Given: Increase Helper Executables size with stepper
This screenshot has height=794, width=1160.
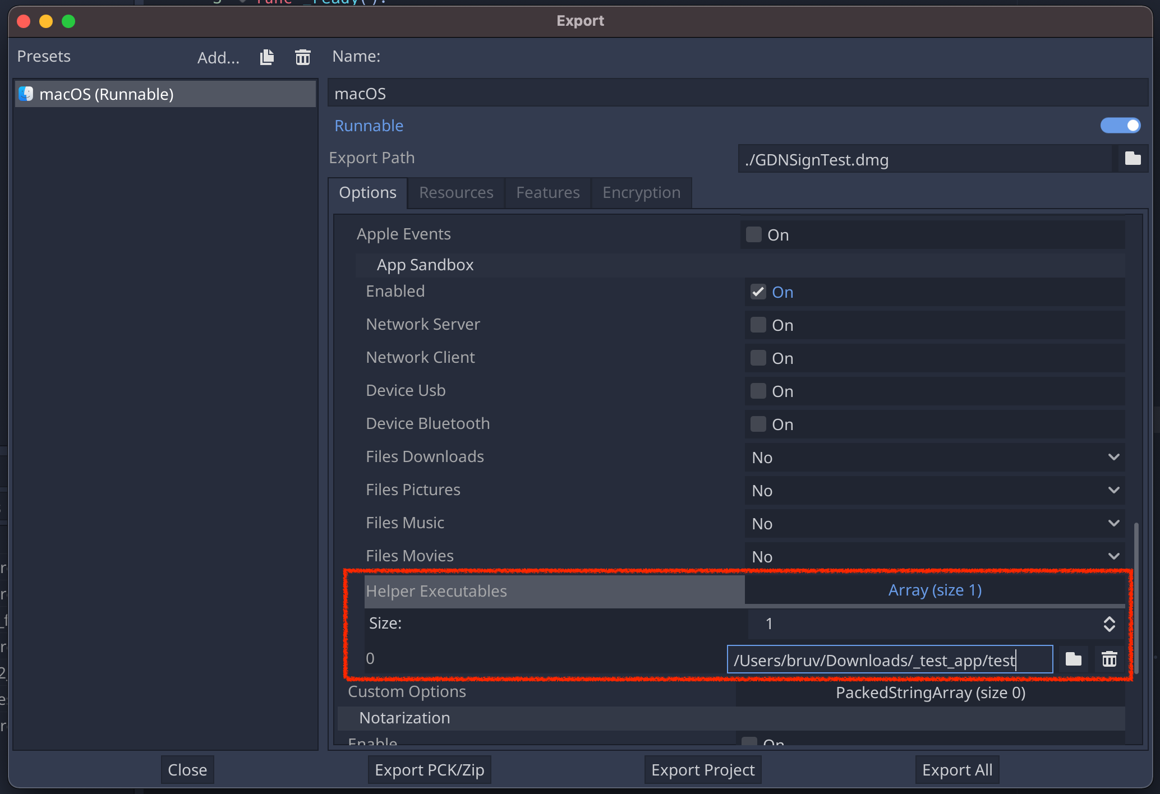Looking at the screenshot, I should [1110, 624].
